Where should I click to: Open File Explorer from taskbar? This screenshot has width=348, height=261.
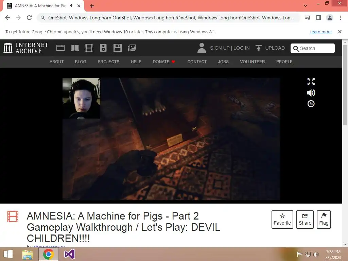point(28,254)
